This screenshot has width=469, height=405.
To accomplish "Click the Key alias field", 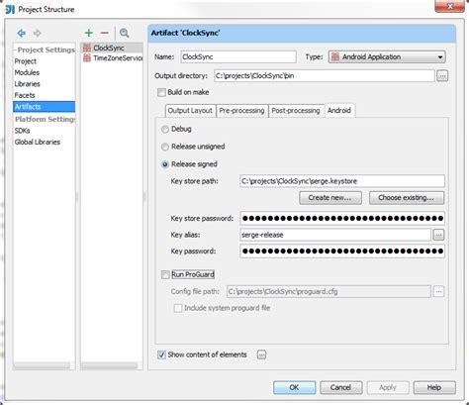I will click(x=335, y=235).
